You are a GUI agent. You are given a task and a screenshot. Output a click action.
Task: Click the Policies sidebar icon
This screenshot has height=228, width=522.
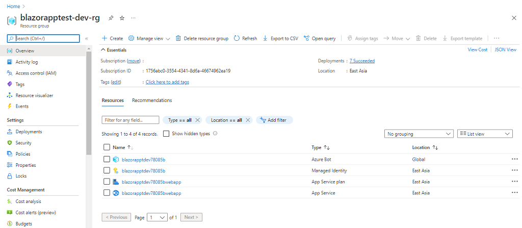[10, 154]
